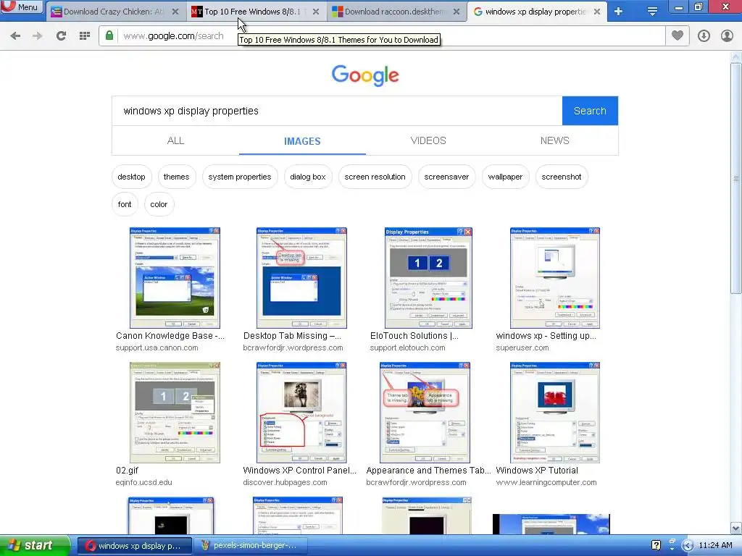The height and width of the screenshot is (556, 742).
Task: Click superuser.com source link
Action: tap(522, 348)
